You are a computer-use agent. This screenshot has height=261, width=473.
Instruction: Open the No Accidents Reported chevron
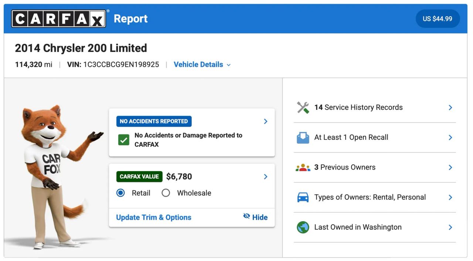tap(265, 121)
